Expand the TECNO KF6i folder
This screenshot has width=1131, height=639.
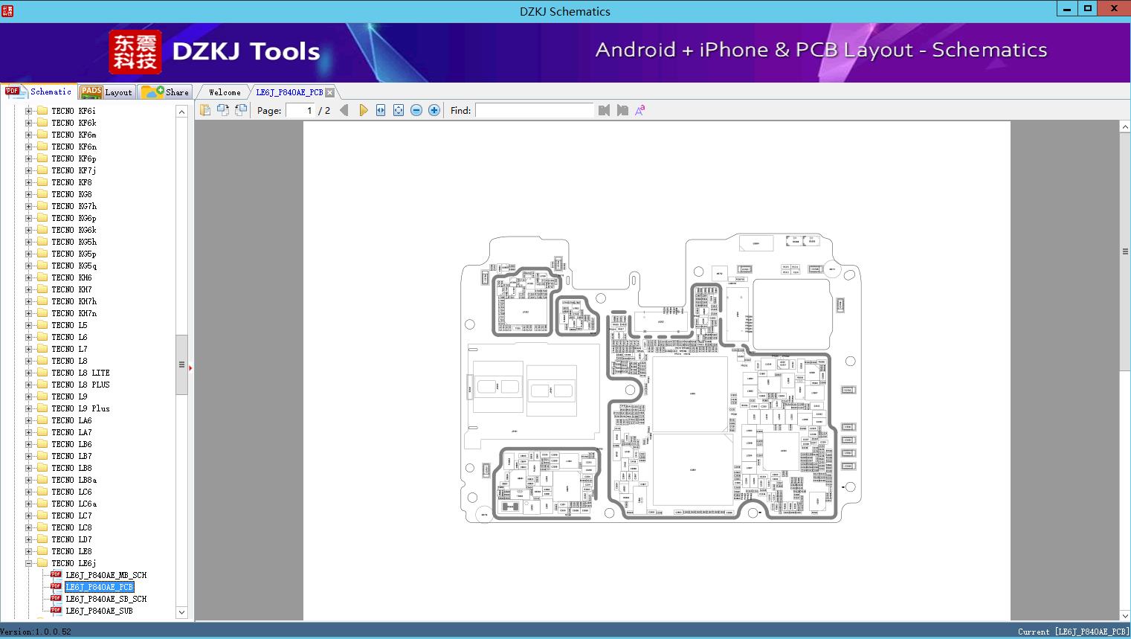[29, 111]
